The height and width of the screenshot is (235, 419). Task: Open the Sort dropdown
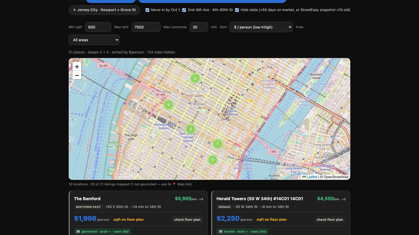point(261,27)
